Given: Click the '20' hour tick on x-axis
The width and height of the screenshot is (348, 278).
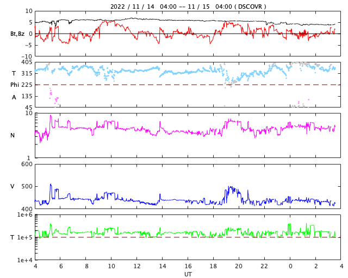Looking at the screenshot, I should 239,266.
